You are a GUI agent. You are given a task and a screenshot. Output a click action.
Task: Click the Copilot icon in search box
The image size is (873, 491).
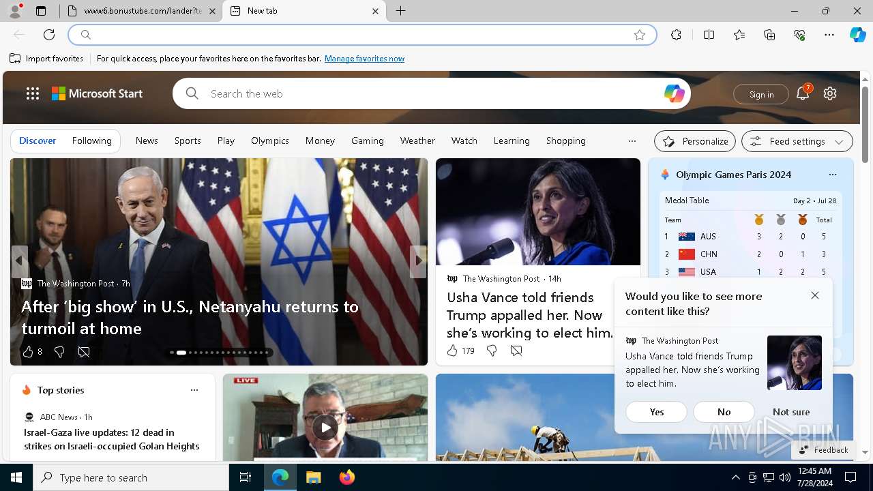pos(674,93)
